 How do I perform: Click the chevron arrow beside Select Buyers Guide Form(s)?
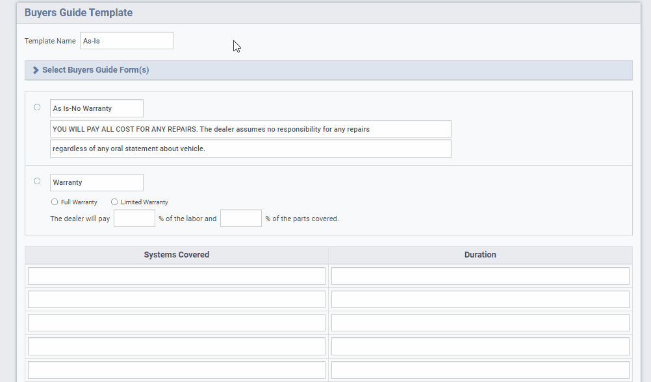tap(34, 69)
